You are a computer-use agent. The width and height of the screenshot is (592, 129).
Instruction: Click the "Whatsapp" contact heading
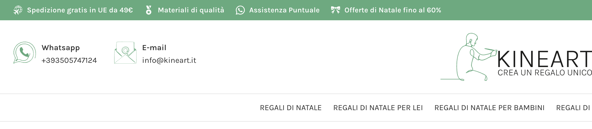(61, 48)
